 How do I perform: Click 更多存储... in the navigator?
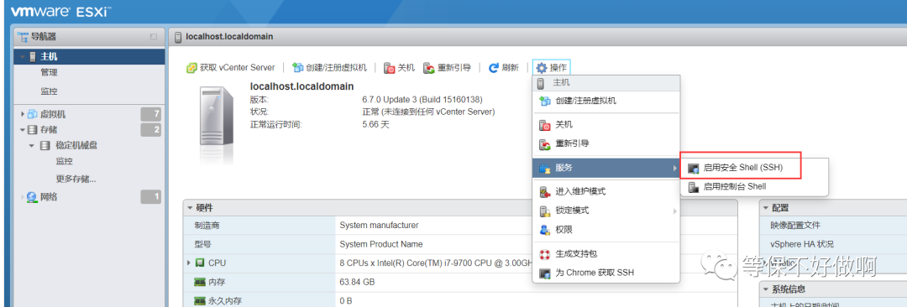pyautogui.click(x=76, y=179)
